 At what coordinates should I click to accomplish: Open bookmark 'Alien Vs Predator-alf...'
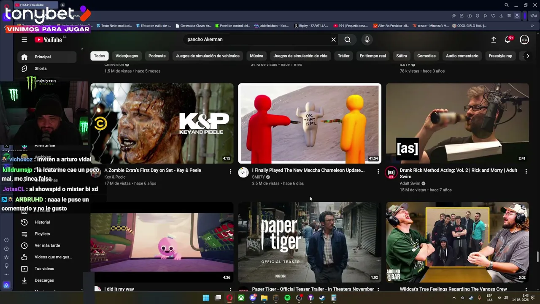click(x=391, y=26)
